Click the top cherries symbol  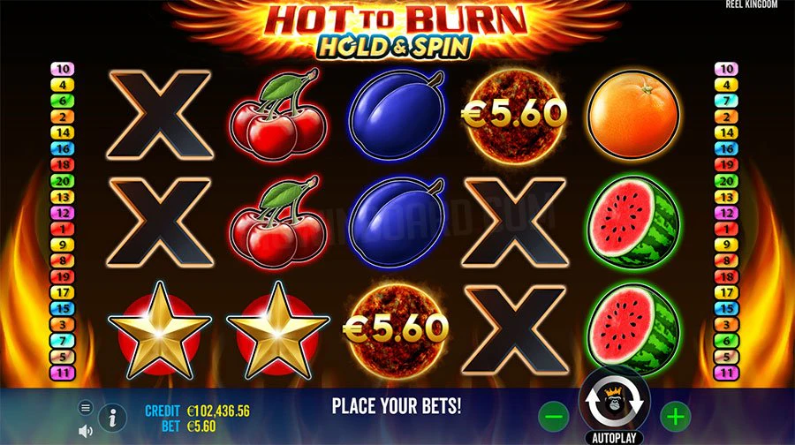pos(278,115)
